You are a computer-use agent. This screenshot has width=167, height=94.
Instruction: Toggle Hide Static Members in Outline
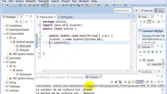coord(157,52)
